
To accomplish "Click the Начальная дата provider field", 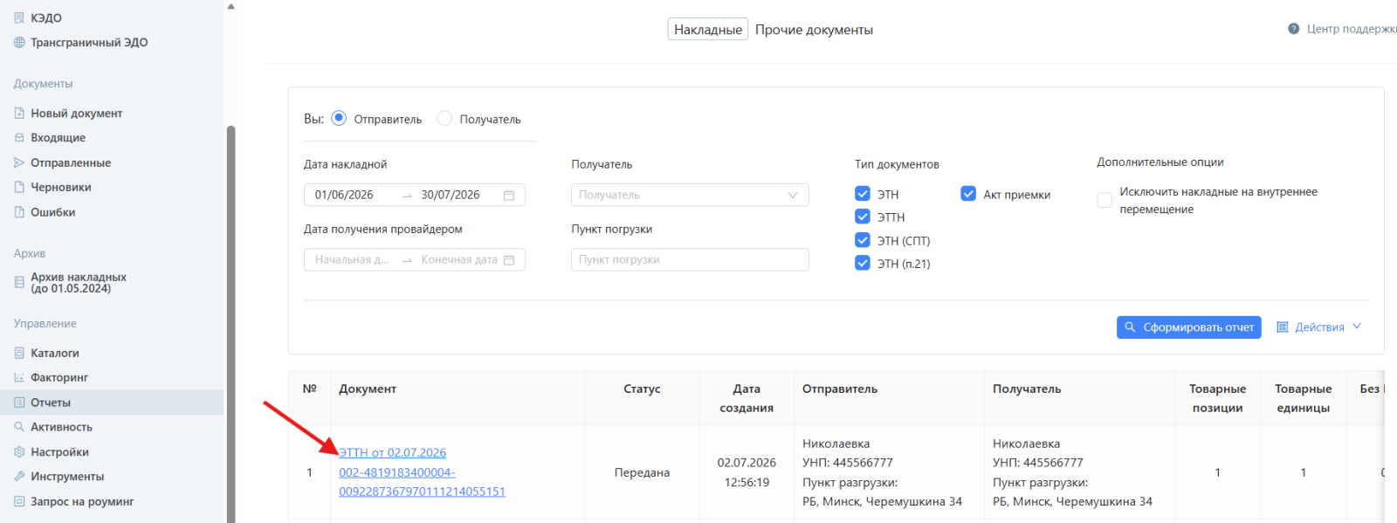I will [352, 259].
